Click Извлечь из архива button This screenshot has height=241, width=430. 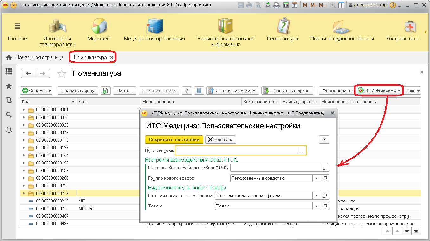(232, 90)
